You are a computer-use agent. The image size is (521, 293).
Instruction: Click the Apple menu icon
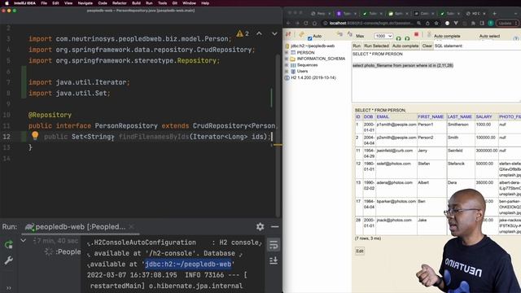[x=7, y=3]
